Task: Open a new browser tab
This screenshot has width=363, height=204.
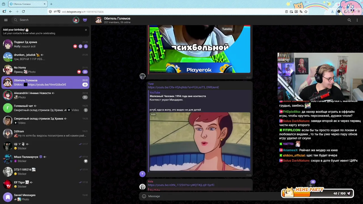Action: 51,4
